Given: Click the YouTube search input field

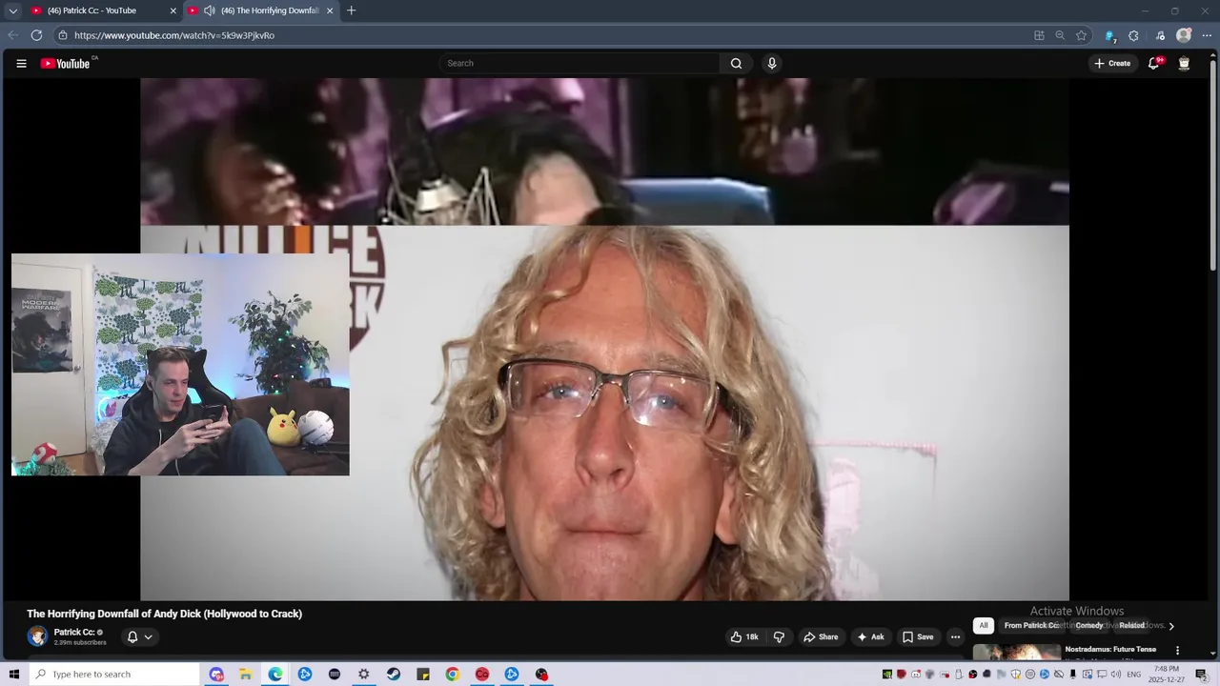Looking at the screenshot, I should coord(581,64).
